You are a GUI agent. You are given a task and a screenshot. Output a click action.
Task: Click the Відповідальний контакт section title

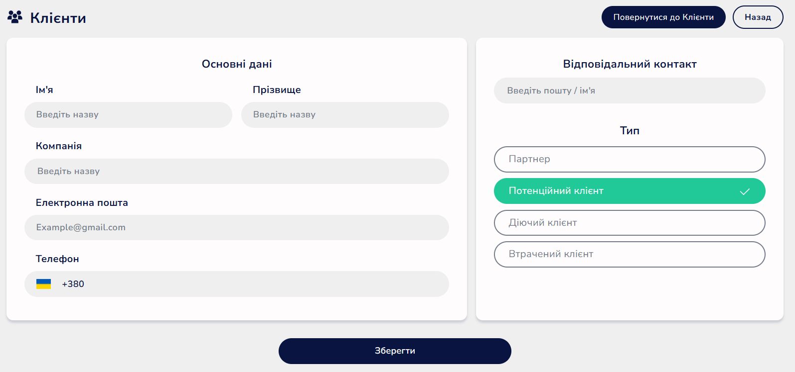pyautogui.click(x=630, y=64)
